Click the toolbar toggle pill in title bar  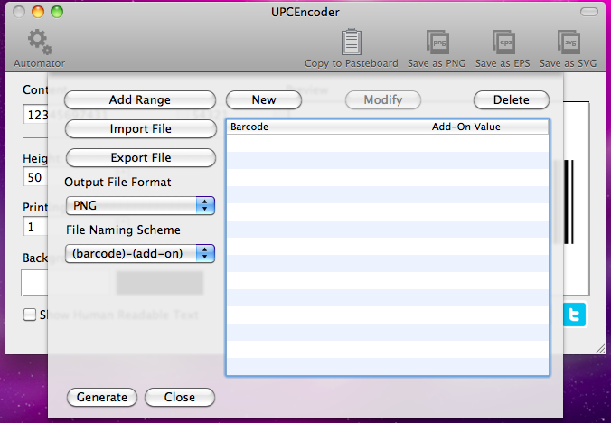(x=588, y=12)
